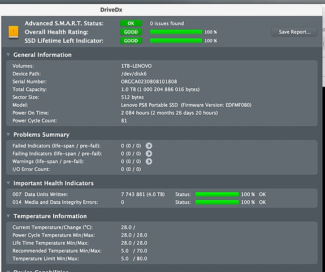Click the Power Cycle Temperature Min/Max label

[54, 235]
